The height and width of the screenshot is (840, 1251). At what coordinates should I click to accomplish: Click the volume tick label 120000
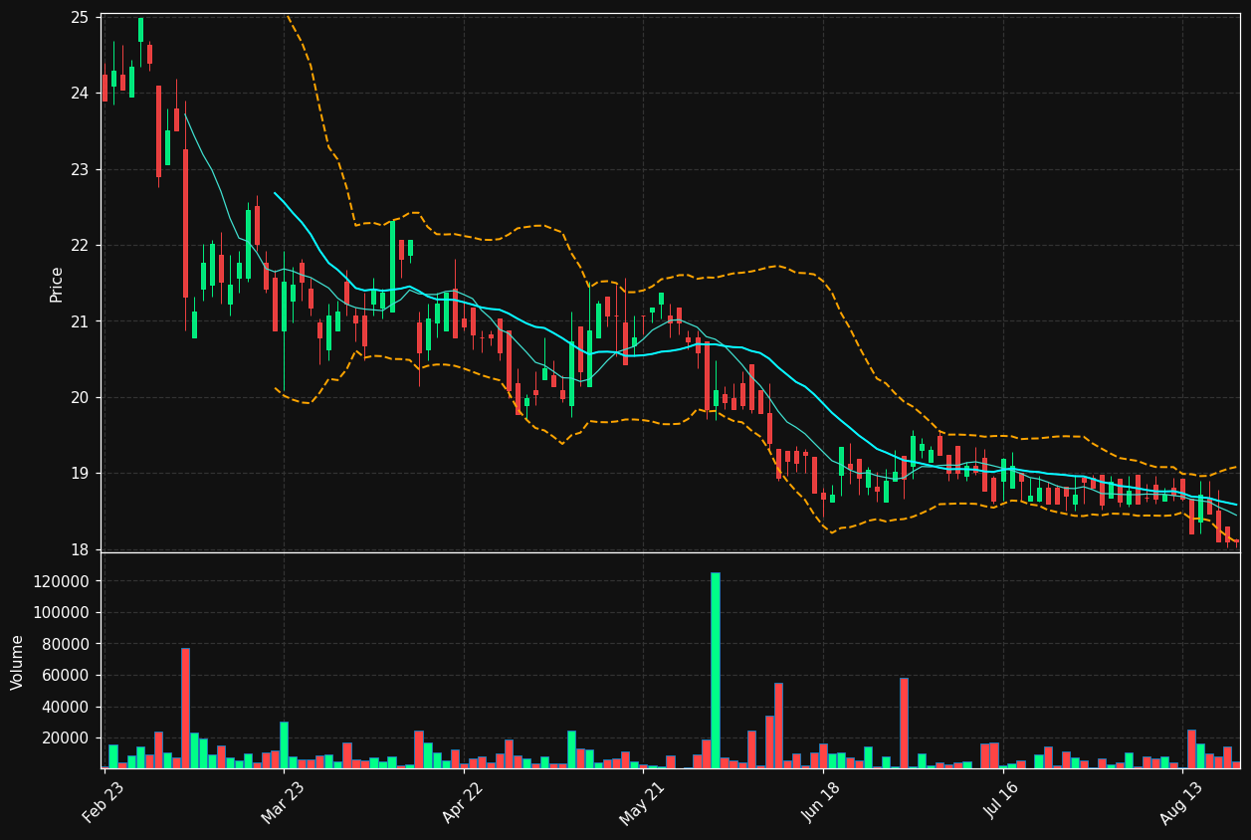point(62,581)
